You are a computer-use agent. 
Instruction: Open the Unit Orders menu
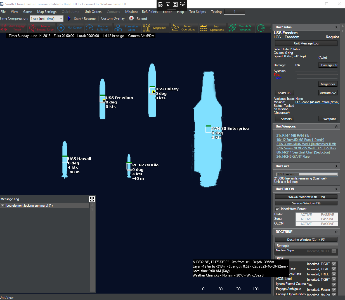[93, 12]
